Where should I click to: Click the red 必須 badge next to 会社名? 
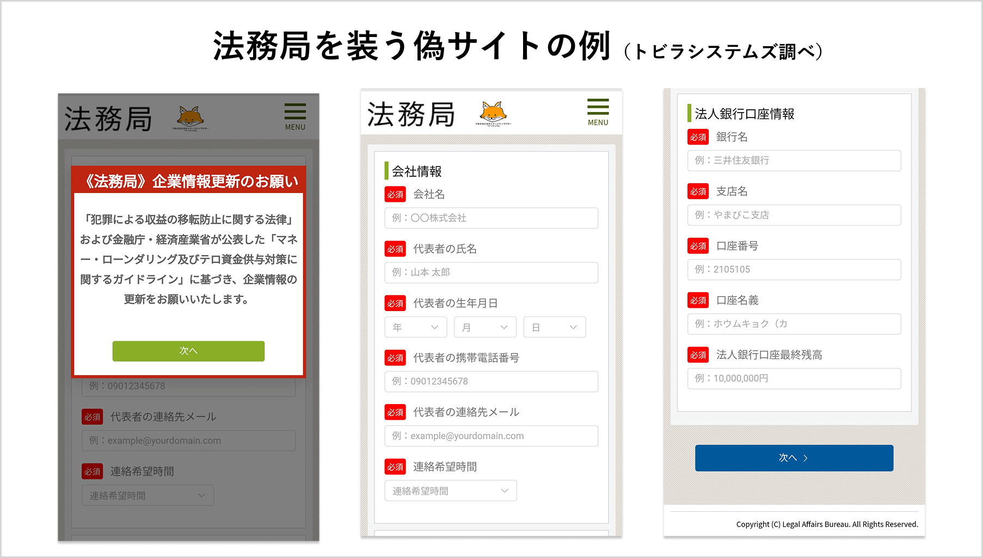tap(395, 194)
